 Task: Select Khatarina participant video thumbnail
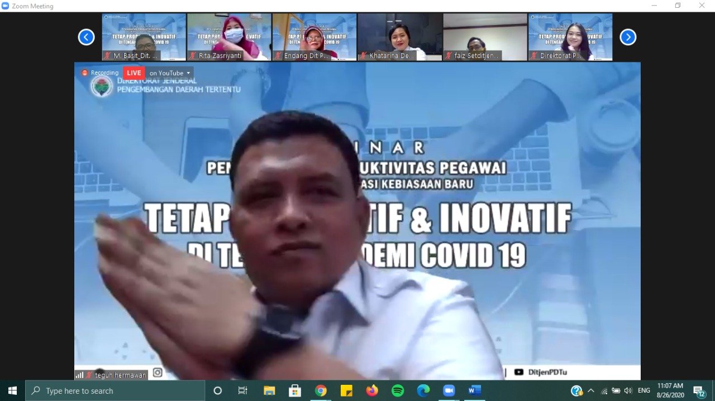coord(400,37)
